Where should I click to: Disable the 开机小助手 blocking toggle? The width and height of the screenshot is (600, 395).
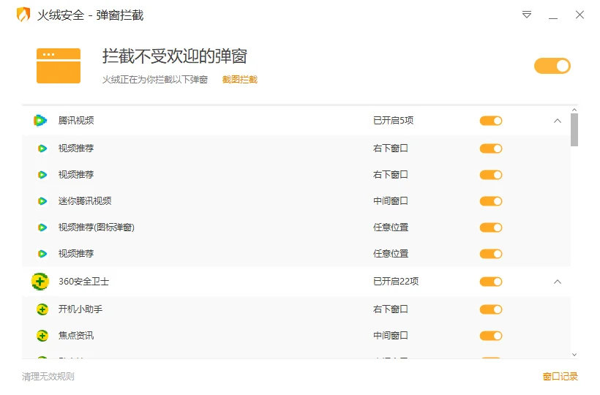pos(491,309)
